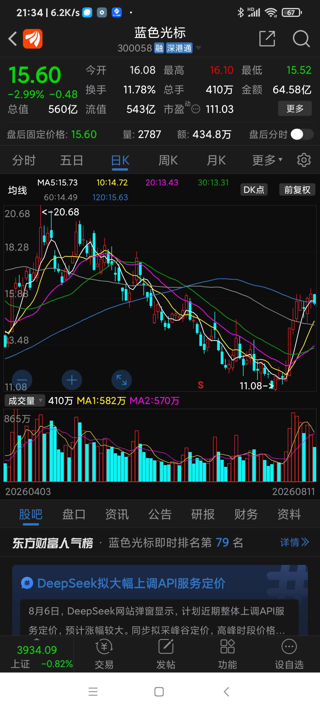This screenshot has height=711, width=320.
Task: Toggle the 前复权 adjustment button
Action: coord(297,190)
